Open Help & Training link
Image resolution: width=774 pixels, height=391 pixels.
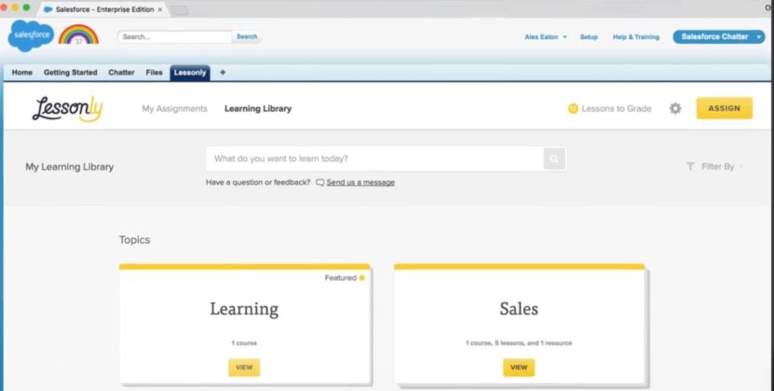pyautogui.click(x=636, y=37)
